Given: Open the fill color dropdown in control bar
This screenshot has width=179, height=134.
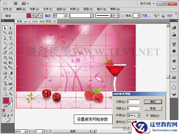Looking at the screenshot, I should [x=33, y=16].
